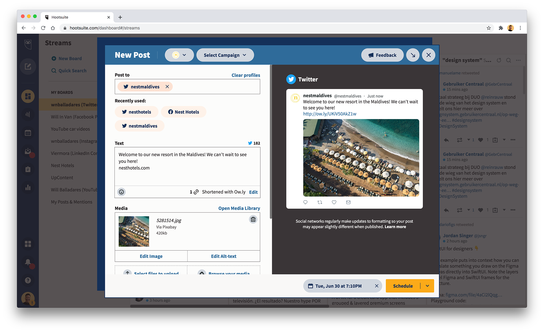
Task: Open the Inbox icon with red badge
Action: coord(28,152)
